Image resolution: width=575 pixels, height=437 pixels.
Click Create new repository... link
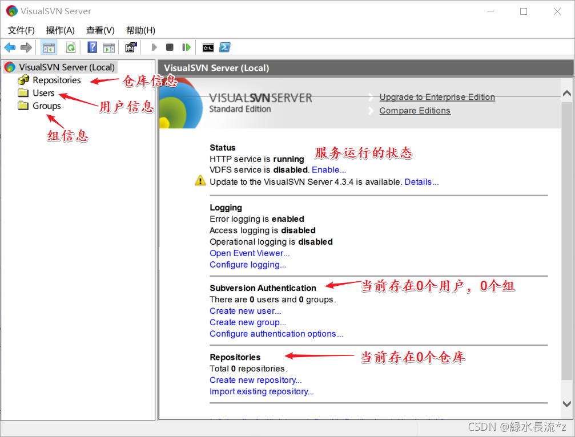click(256, 380)
